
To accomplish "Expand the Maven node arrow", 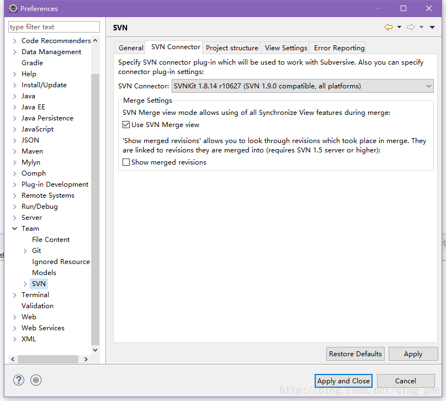I will [x=14, y=151].
